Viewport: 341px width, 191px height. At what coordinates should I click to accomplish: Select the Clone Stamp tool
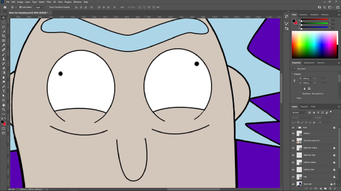tap(4, 59)
